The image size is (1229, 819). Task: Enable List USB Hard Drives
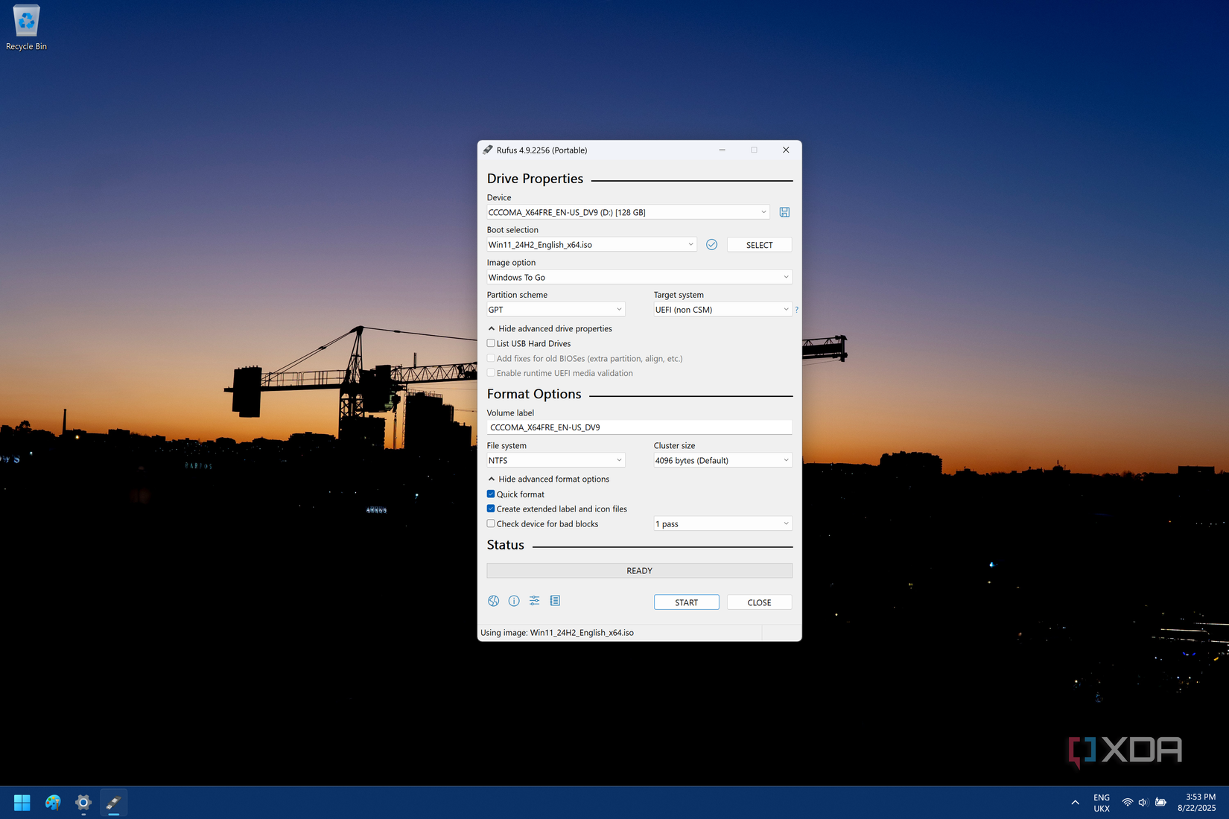491,343
